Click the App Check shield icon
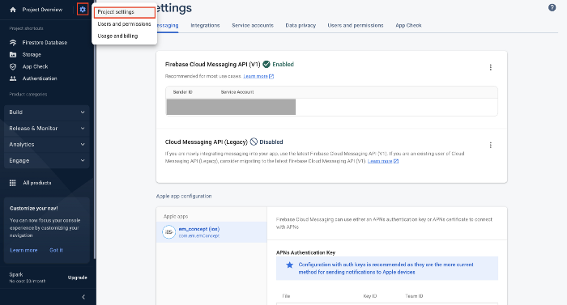 [13, 66]
